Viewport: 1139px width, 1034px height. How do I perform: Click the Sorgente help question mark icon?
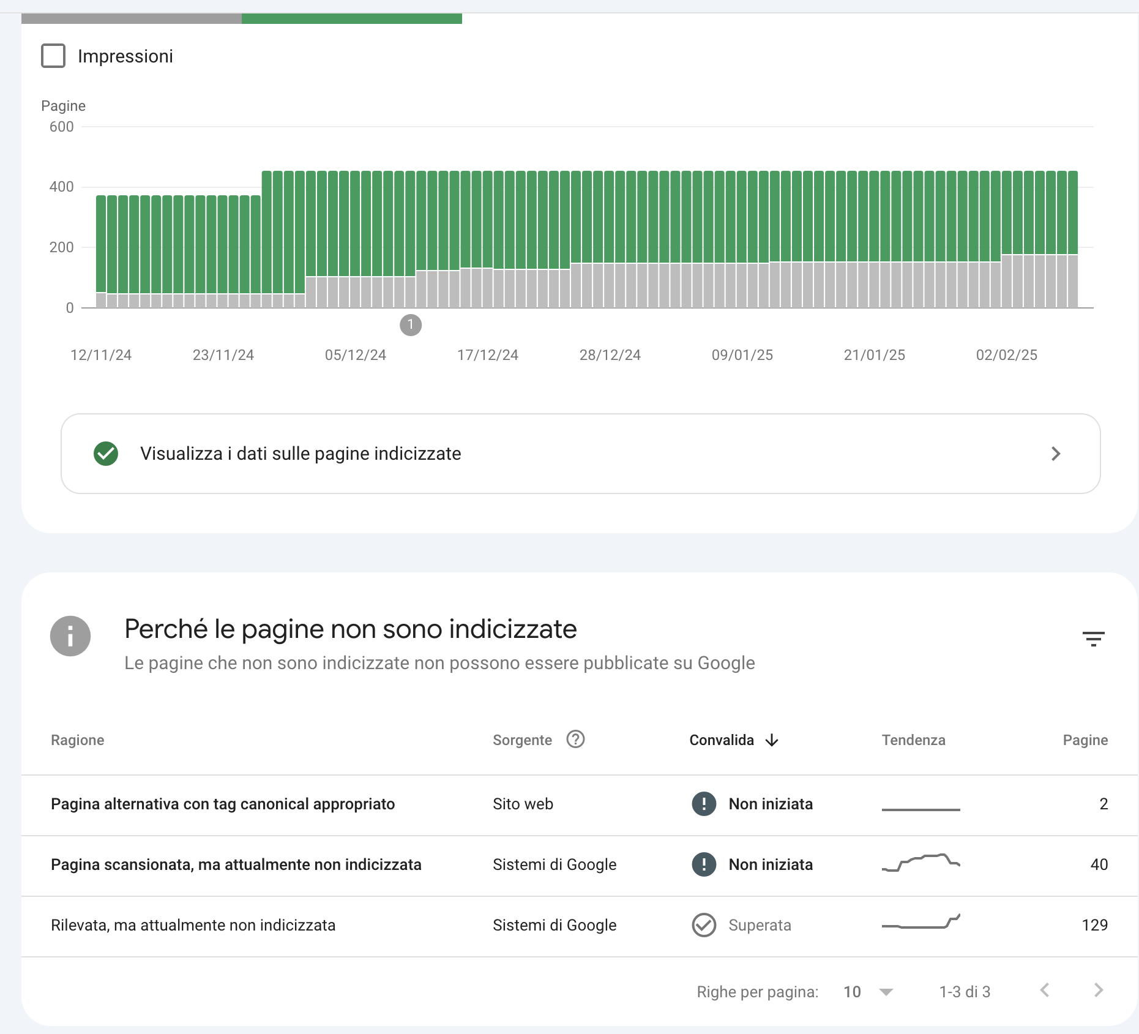(x=575, y=740)
